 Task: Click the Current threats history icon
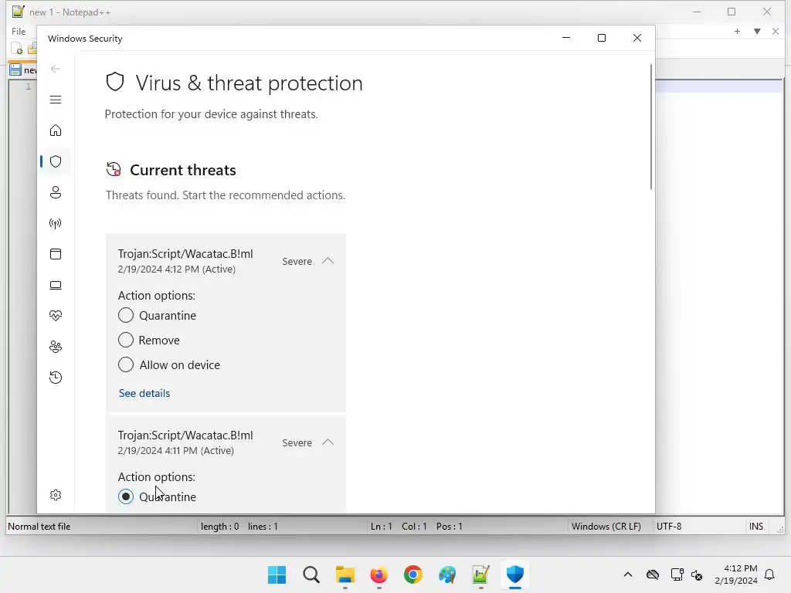point(114,169)
